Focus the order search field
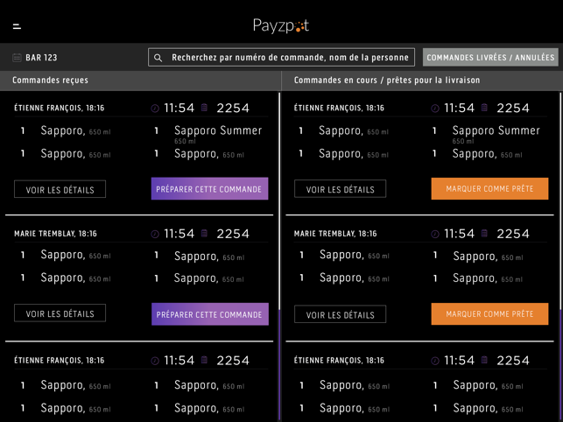Image resolution: width=563 pixels, height=422 pixels. pos(281,58)
